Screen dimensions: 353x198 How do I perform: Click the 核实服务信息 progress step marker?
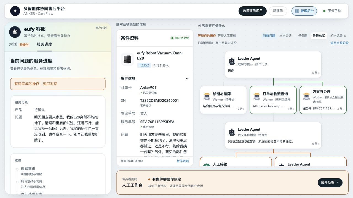17,182
